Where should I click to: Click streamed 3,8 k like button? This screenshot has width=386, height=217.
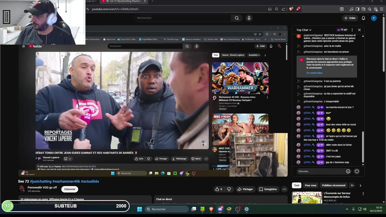pyautogui.click(x=139, y=159)
